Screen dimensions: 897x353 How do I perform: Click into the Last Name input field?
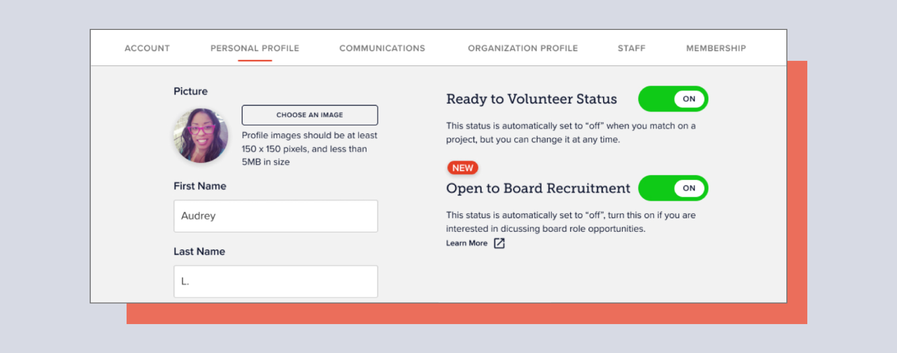(276, 281)
